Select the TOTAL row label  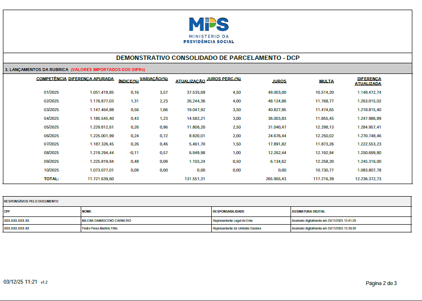click(51, 179)
